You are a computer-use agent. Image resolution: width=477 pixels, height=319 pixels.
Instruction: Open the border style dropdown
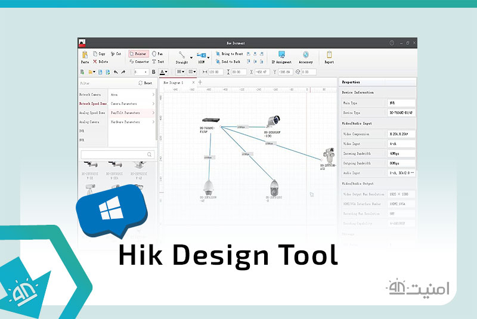(192, 72)
